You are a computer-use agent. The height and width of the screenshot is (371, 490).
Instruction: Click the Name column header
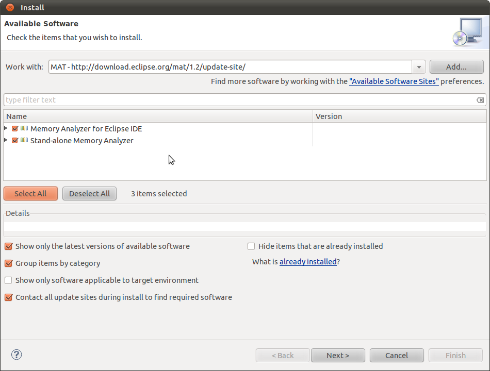point(158,116)
